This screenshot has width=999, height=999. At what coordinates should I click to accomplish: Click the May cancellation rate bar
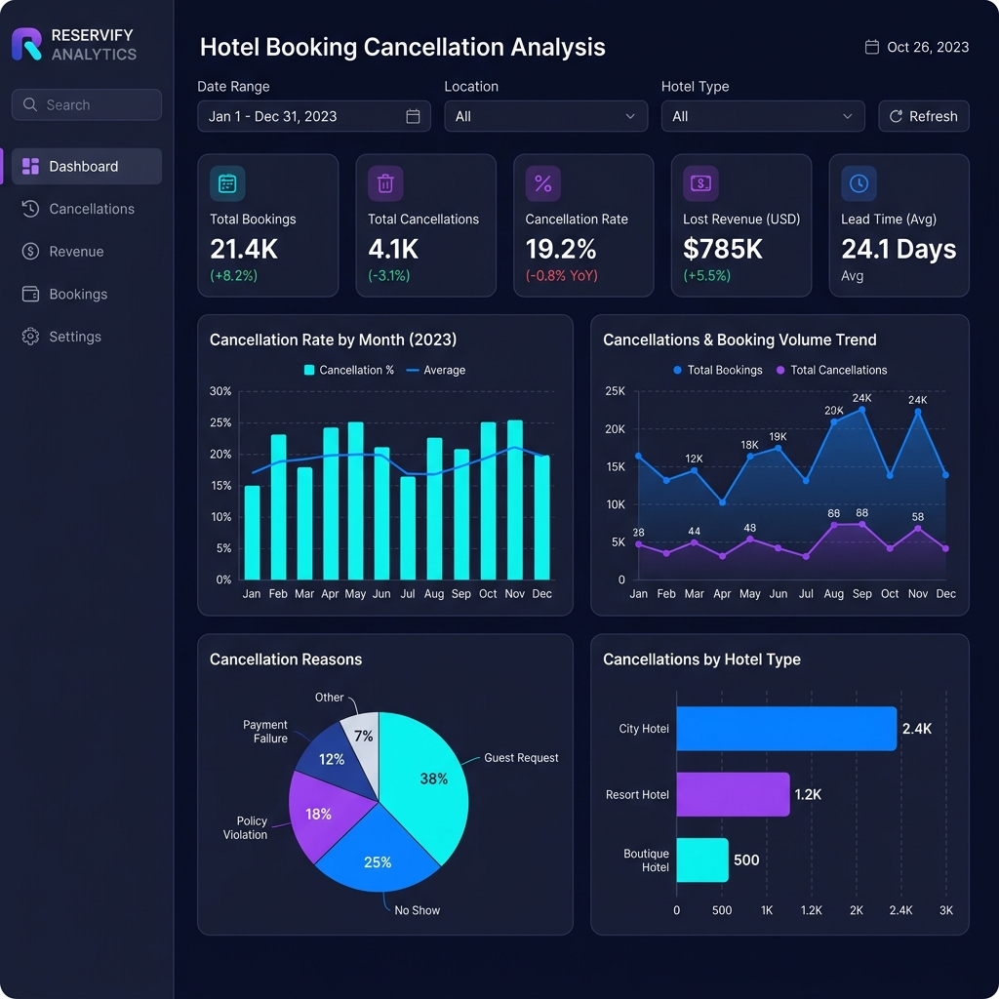click(x=355, y=500)
